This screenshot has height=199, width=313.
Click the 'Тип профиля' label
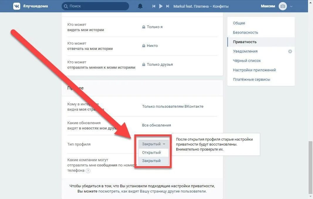tap(79, 144)
